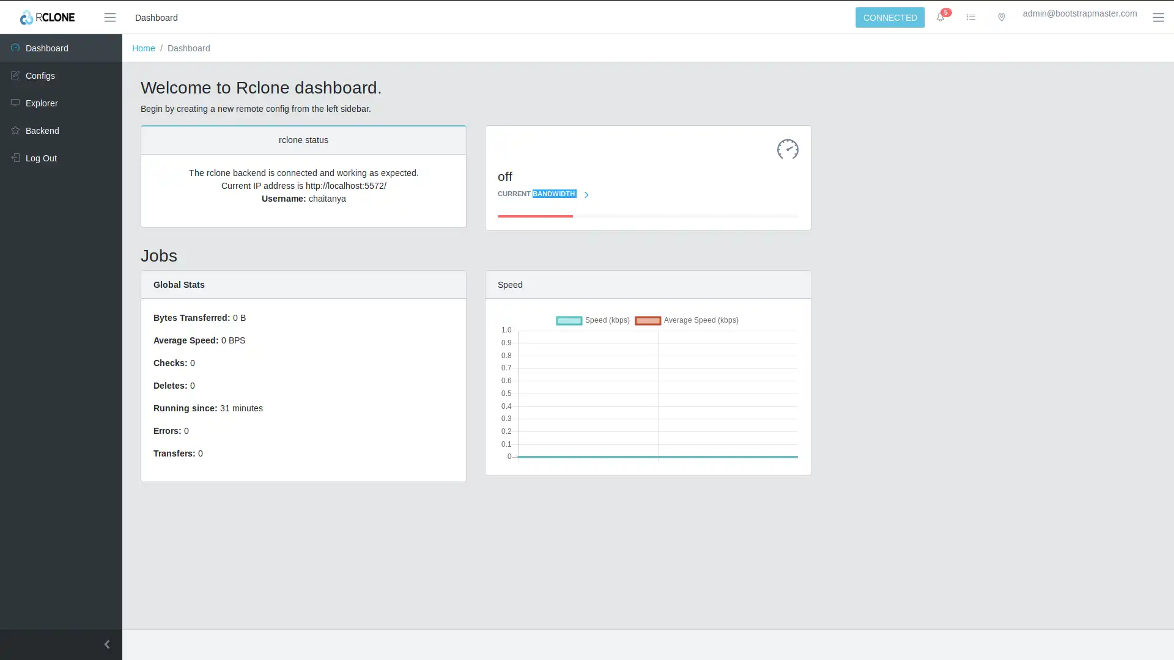Screen dimensions: 1174x660
Task: Click the Rclone logo icon top left
Action: point(26,18)
